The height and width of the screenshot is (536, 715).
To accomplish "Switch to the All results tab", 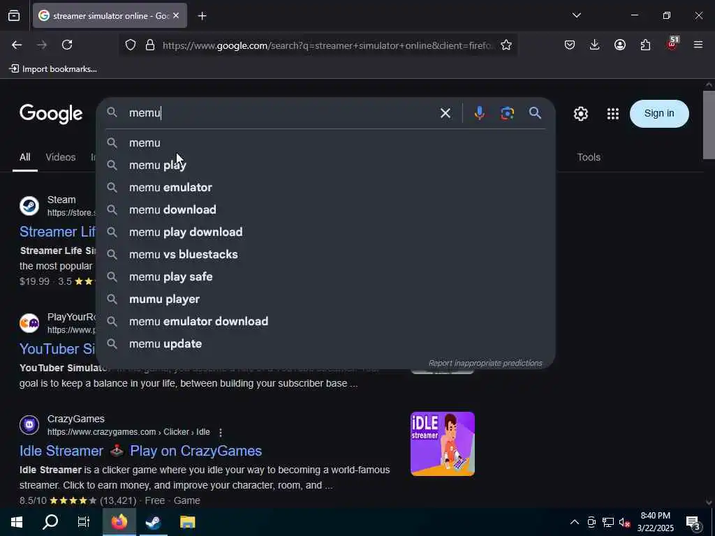I will tap(24, 157).
